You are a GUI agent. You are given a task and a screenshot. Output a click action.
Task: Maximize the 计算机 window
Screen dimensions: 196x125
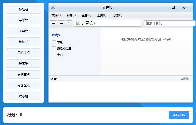173,7
